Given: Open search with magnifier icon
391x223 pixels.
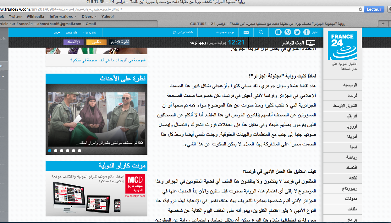Looking at the screenshot, I should pyautogui.click(x=261, y=32).
